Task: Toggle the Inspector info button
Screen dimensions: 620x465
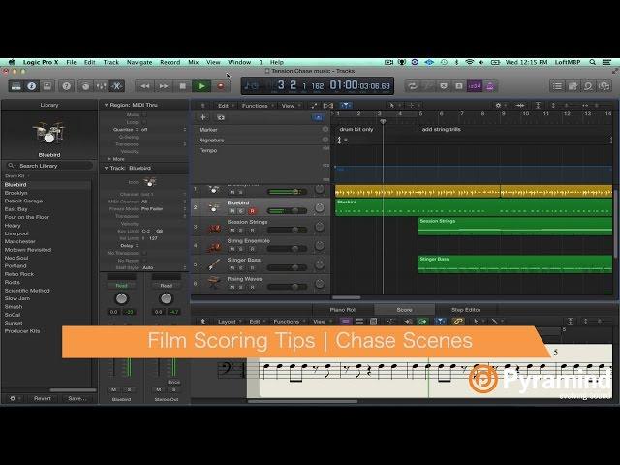Action: 32,86
